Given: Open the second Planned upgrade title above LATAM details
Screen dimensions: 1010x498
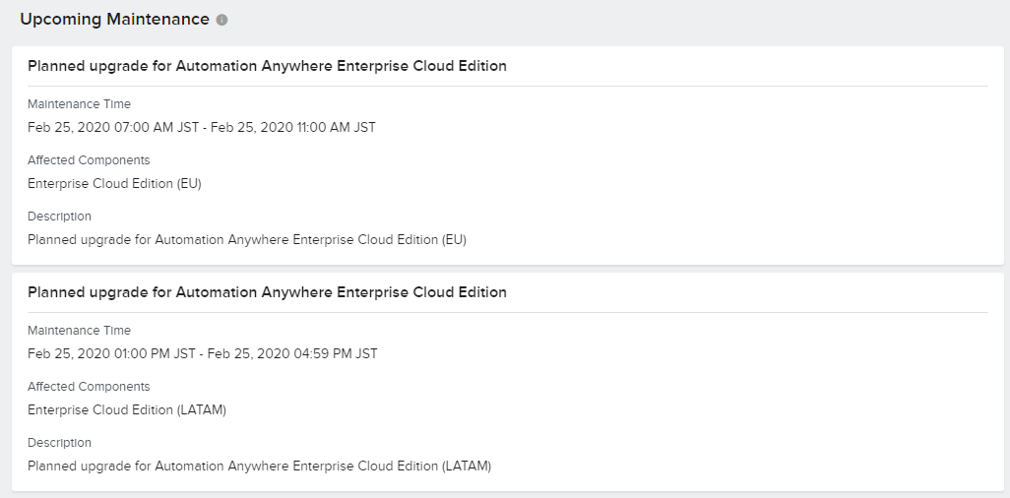Looking at the screenshot, I should tap(267, 292).
